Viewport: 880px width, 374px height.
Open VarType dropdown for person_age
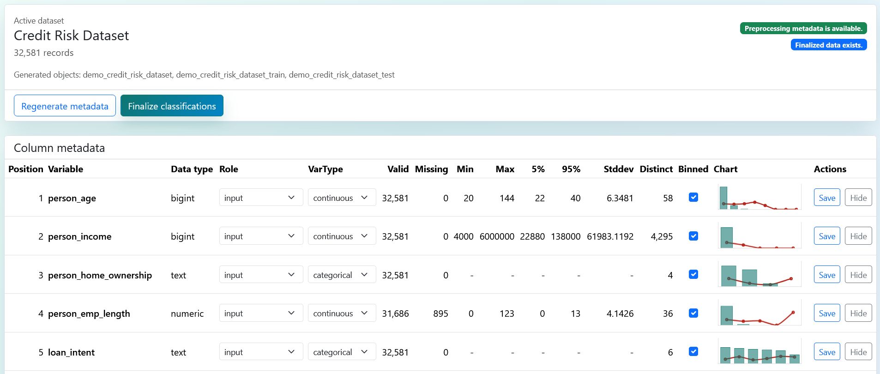pos(342,198)
